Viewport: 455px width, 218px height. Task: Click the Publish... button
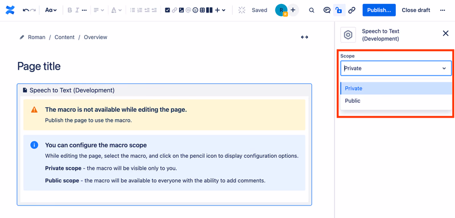[x=379, y=10]
